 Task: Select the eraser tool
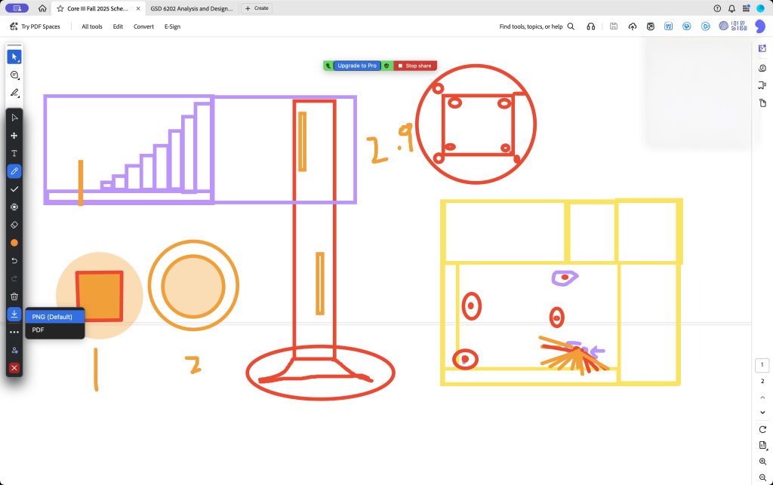click(14, 225)
